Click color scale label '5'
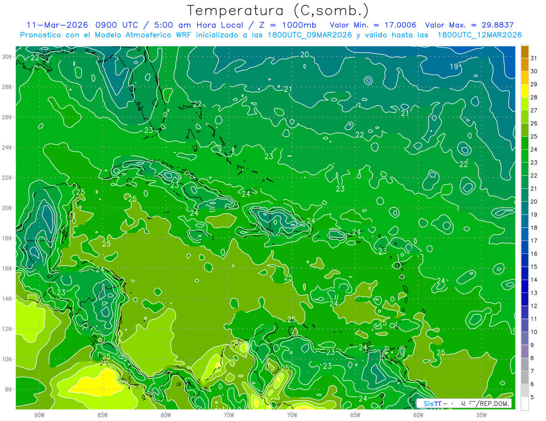The width and height of the screenshot is (546, 421). pyautogui.click(x=532, y=397)
